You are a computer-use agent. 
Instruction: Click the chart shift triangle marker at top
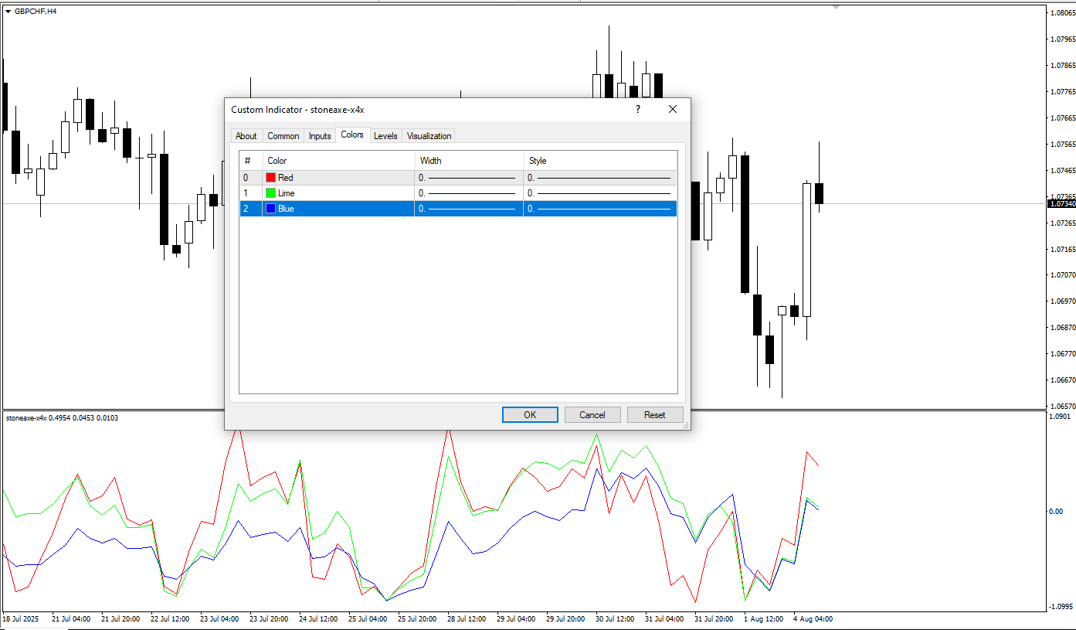pos(836,7)
